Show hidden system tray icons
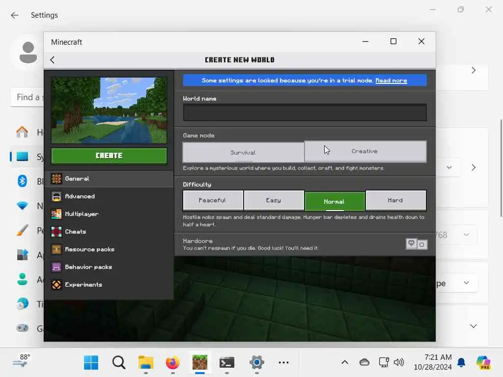Image resolution: width=503 pixels, height=377 pixels. point(345,363)
